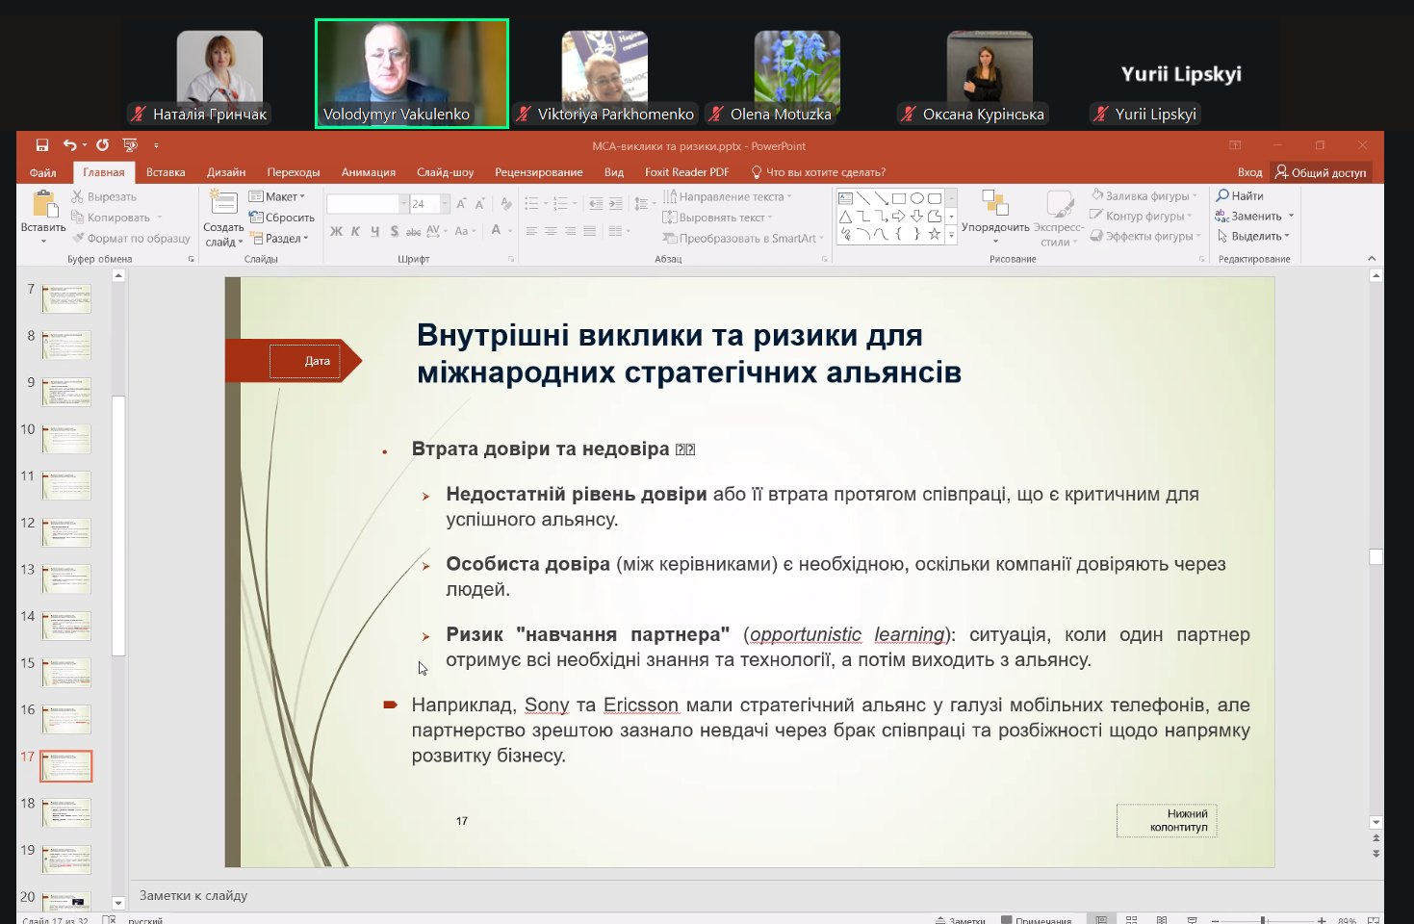Click the Undo arrow icon
The width and height of the screenshot is (1414, 924).
69,145
